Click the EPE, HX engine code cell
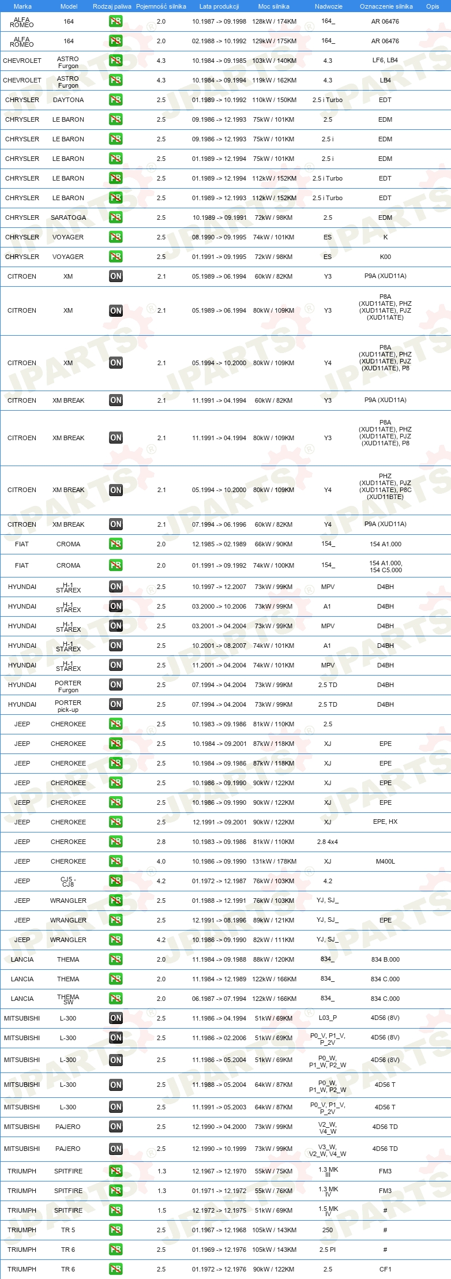Viewport: 451px width, 1279px height. 385,822
